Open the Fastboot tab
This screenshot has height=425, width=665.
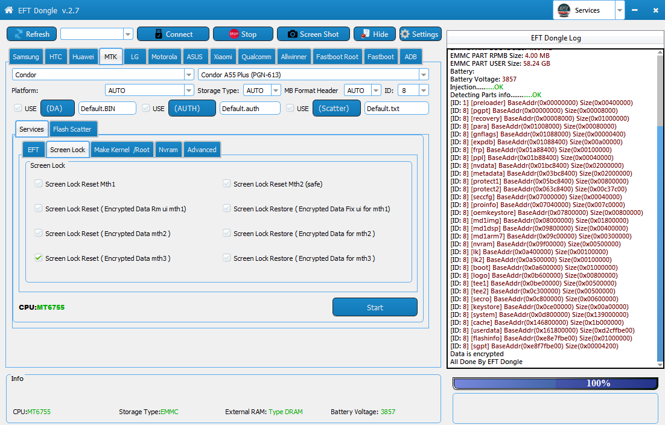click(x=381, y=56)
